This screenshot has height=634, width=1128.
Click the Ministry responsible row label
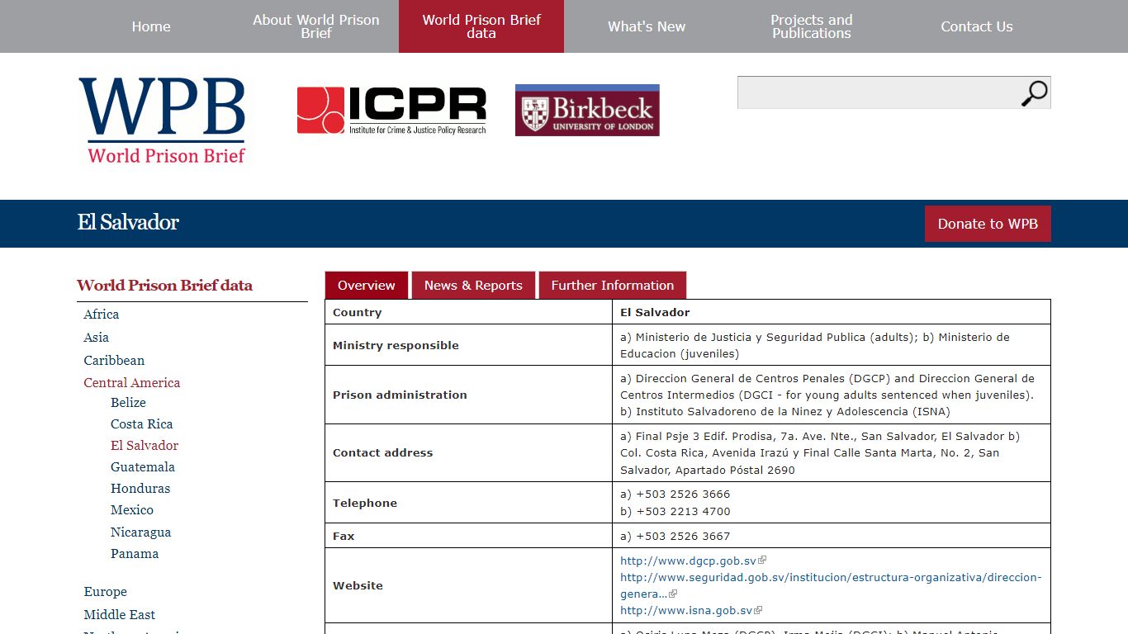pos(396,346)
